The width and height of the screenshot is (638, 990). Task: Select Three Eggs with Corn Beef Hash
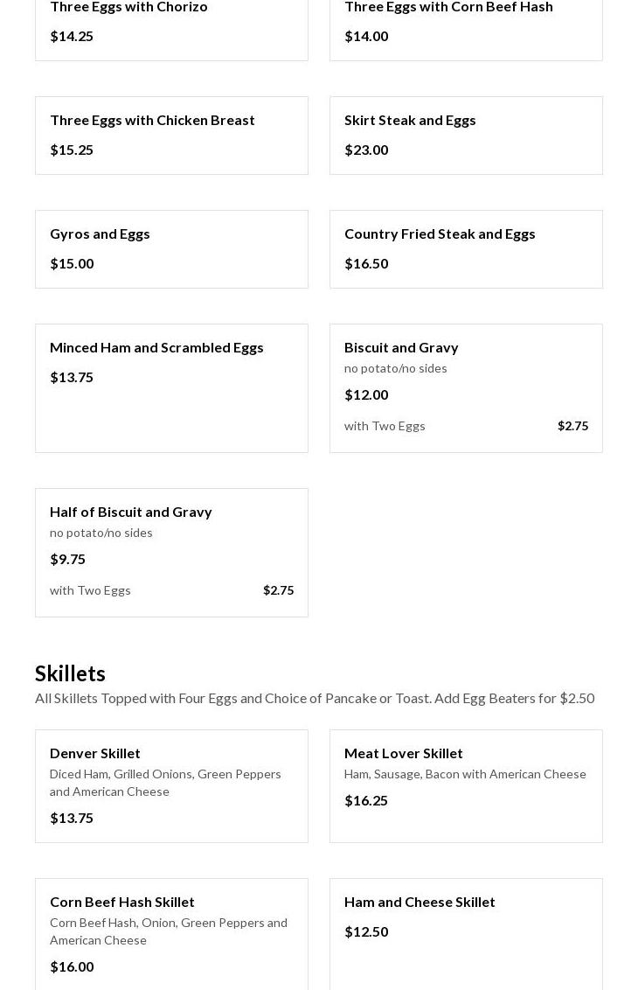[447, 8]
